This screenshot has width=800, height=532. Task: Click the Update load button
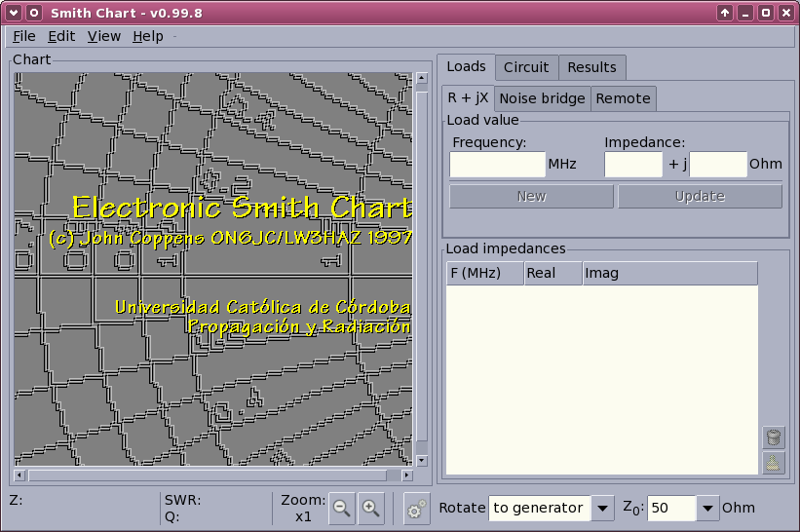coord(700,197)
